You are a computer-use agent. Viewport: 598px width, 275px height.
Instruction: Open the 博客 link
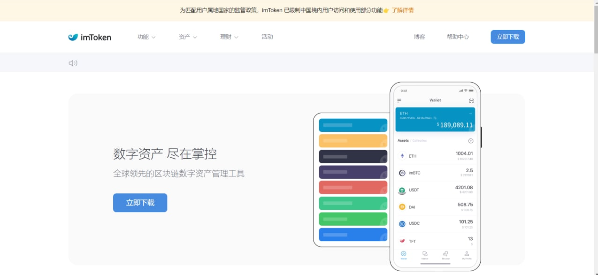coord(419,37)
